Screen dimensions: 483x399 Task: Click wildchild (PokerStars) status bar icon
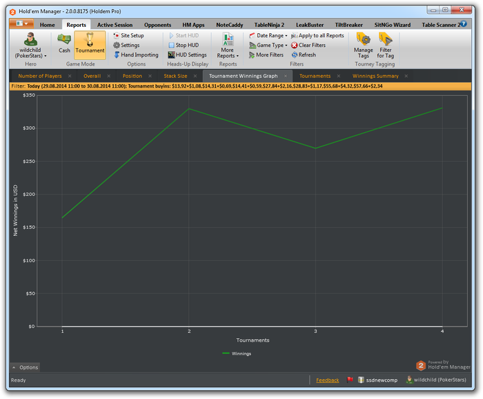[x=409, y=380]
